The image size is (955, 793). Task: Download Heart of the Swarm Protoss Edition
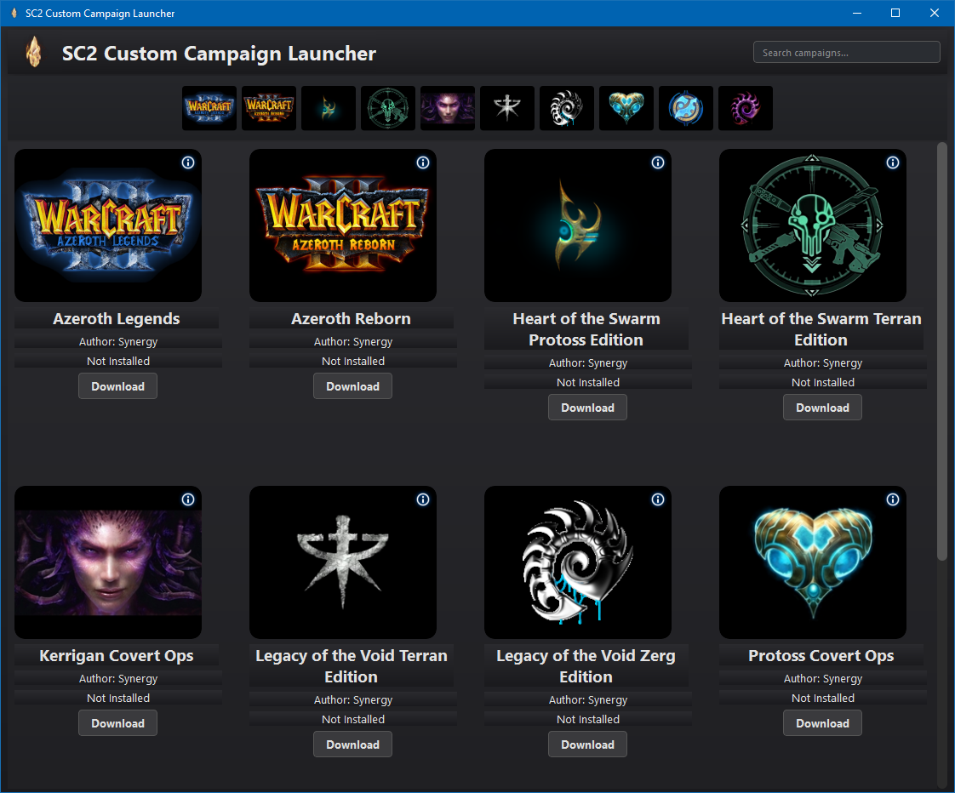coord(587,408)
